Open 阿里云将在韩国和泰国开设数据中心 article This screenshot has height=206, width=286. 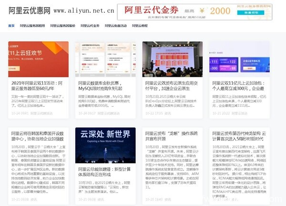pos(38,136)
